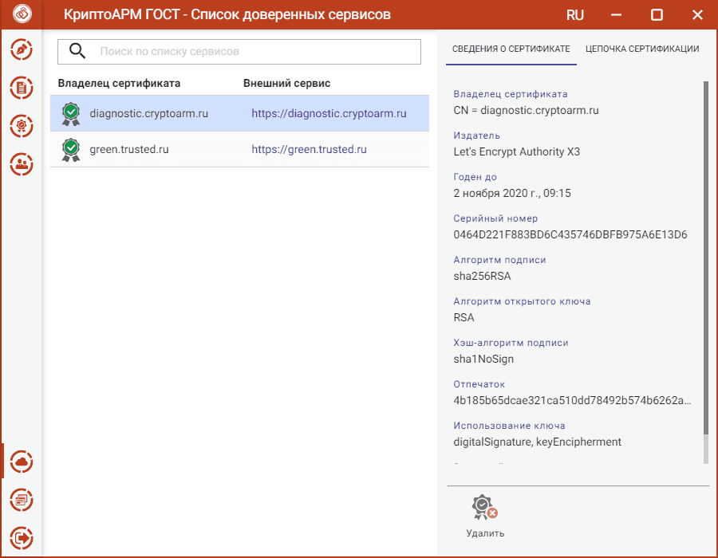Focus the Поиск по списку сервисов field
Viewport: 718px width, 558px height.
coord(239,52)
